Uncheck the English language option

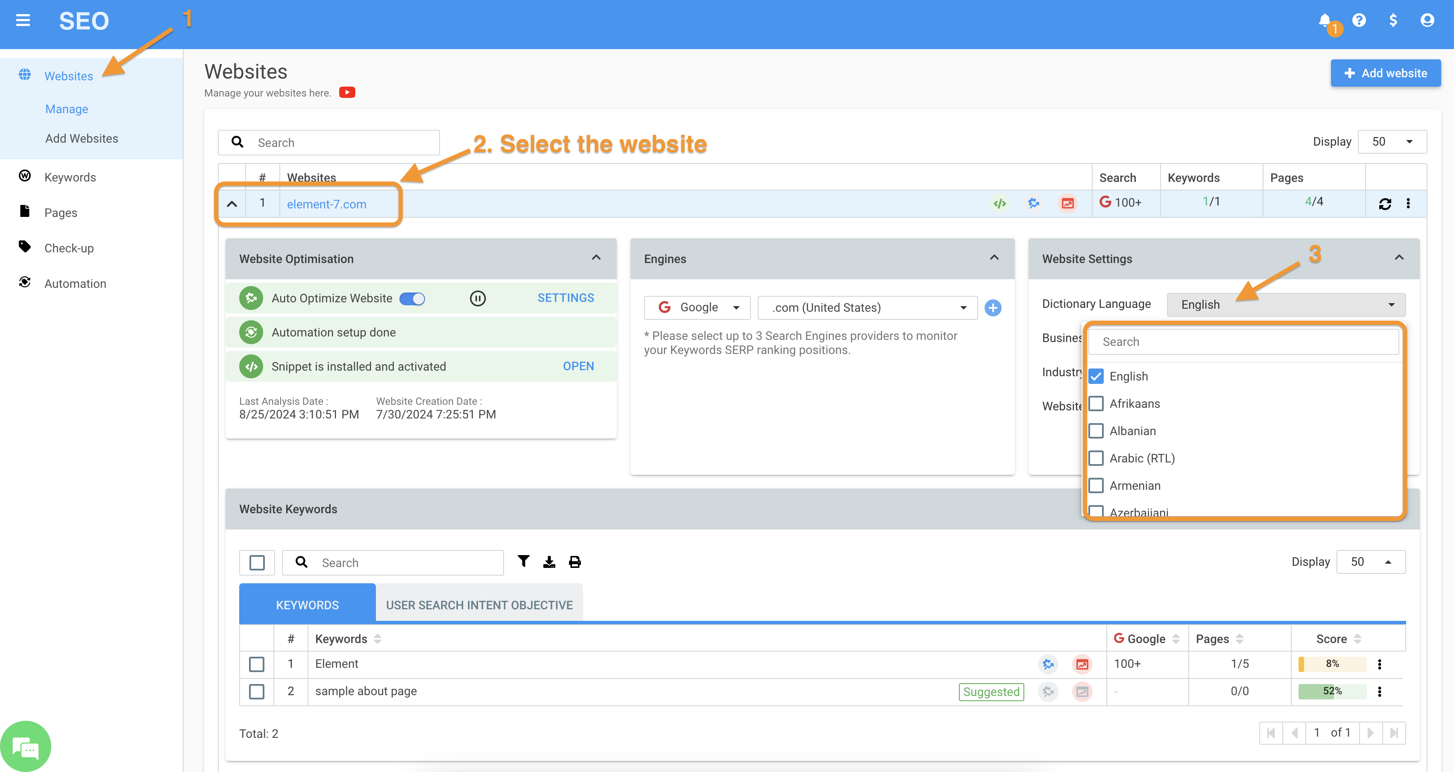click(x=1096, y=377)
